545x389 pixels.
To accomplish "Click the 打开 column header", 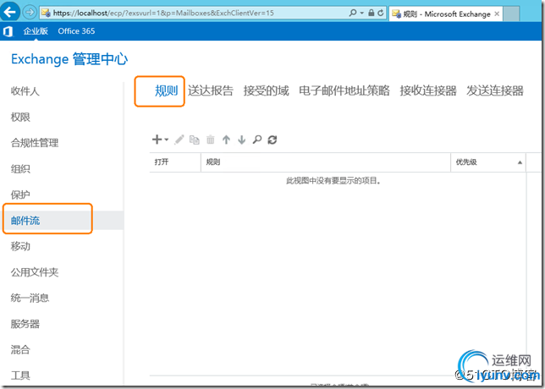I will coord(175,162).
